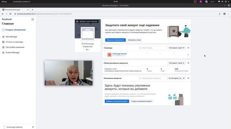Click the company settings gear icon

click(x=3, y=47)
